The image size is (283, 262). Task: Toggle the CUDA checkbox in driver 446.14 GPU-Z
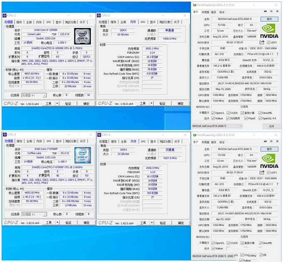pos(228,113)
